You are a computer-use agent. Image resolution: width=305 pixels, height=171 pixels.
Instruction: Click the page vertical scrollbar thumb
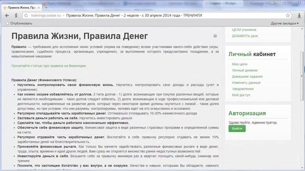(x=302, y=76)
